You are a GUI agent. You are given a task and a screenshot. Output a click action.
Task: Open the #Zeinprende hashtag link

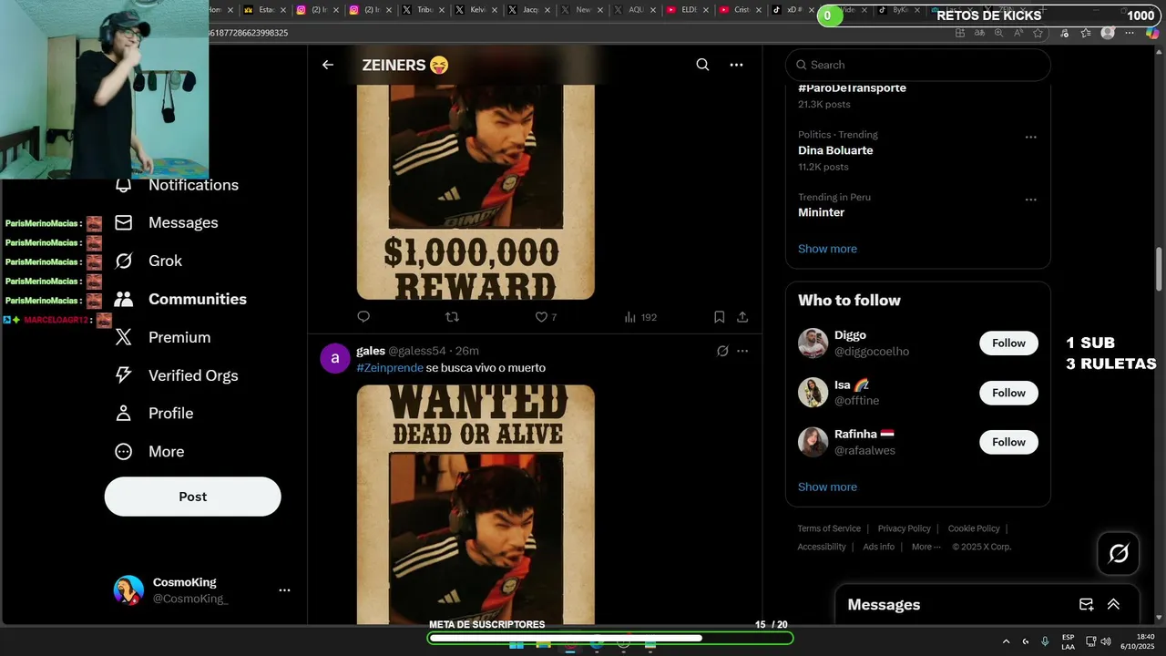[390, 368]
